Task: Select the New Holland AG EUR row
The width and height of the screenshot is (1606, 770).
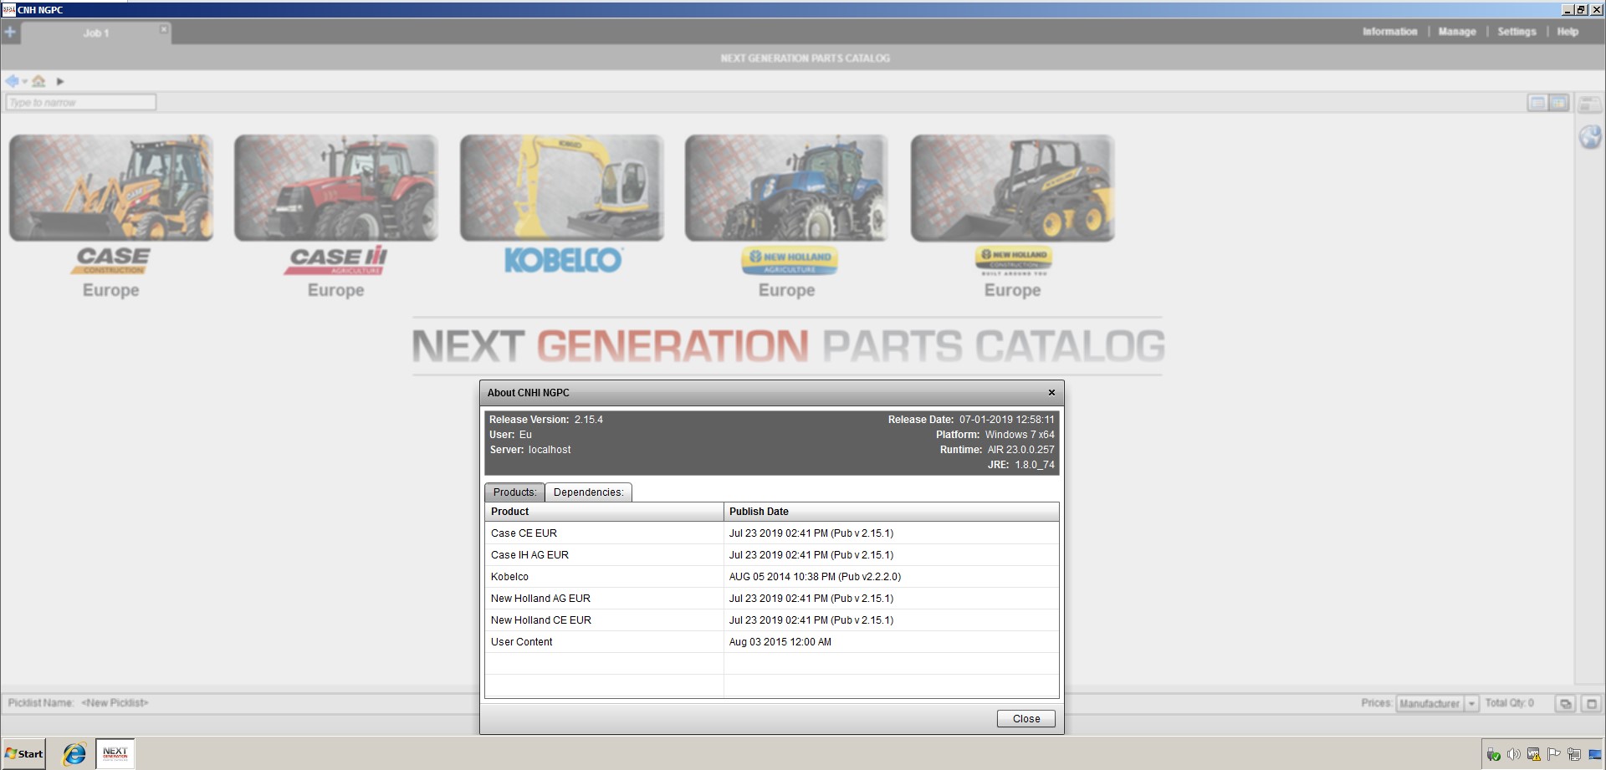Action: (x=772, y=599)
